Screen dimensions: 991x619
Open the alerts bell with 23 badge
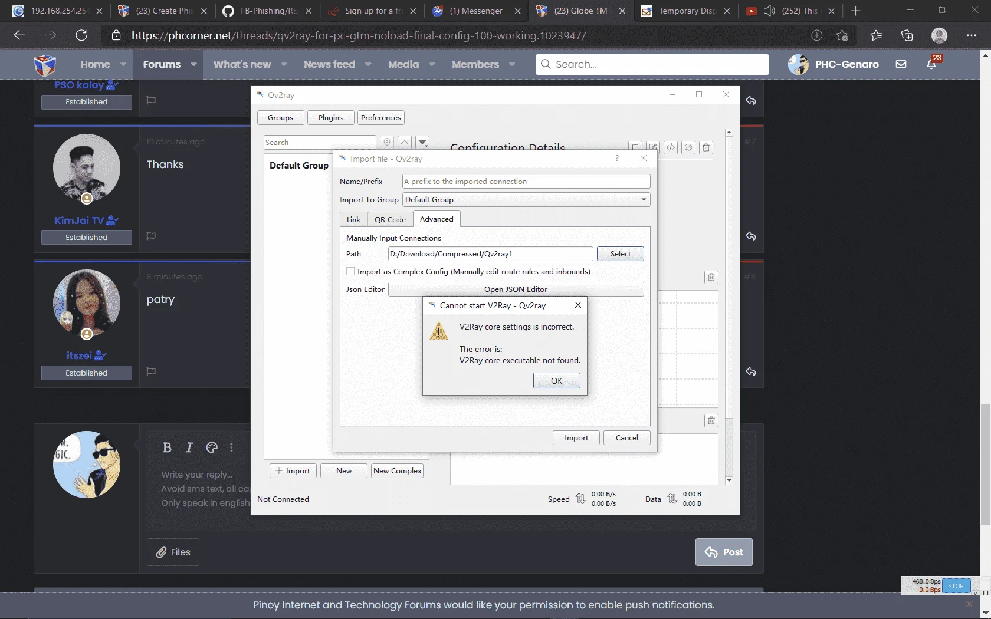tap(931, 64)
